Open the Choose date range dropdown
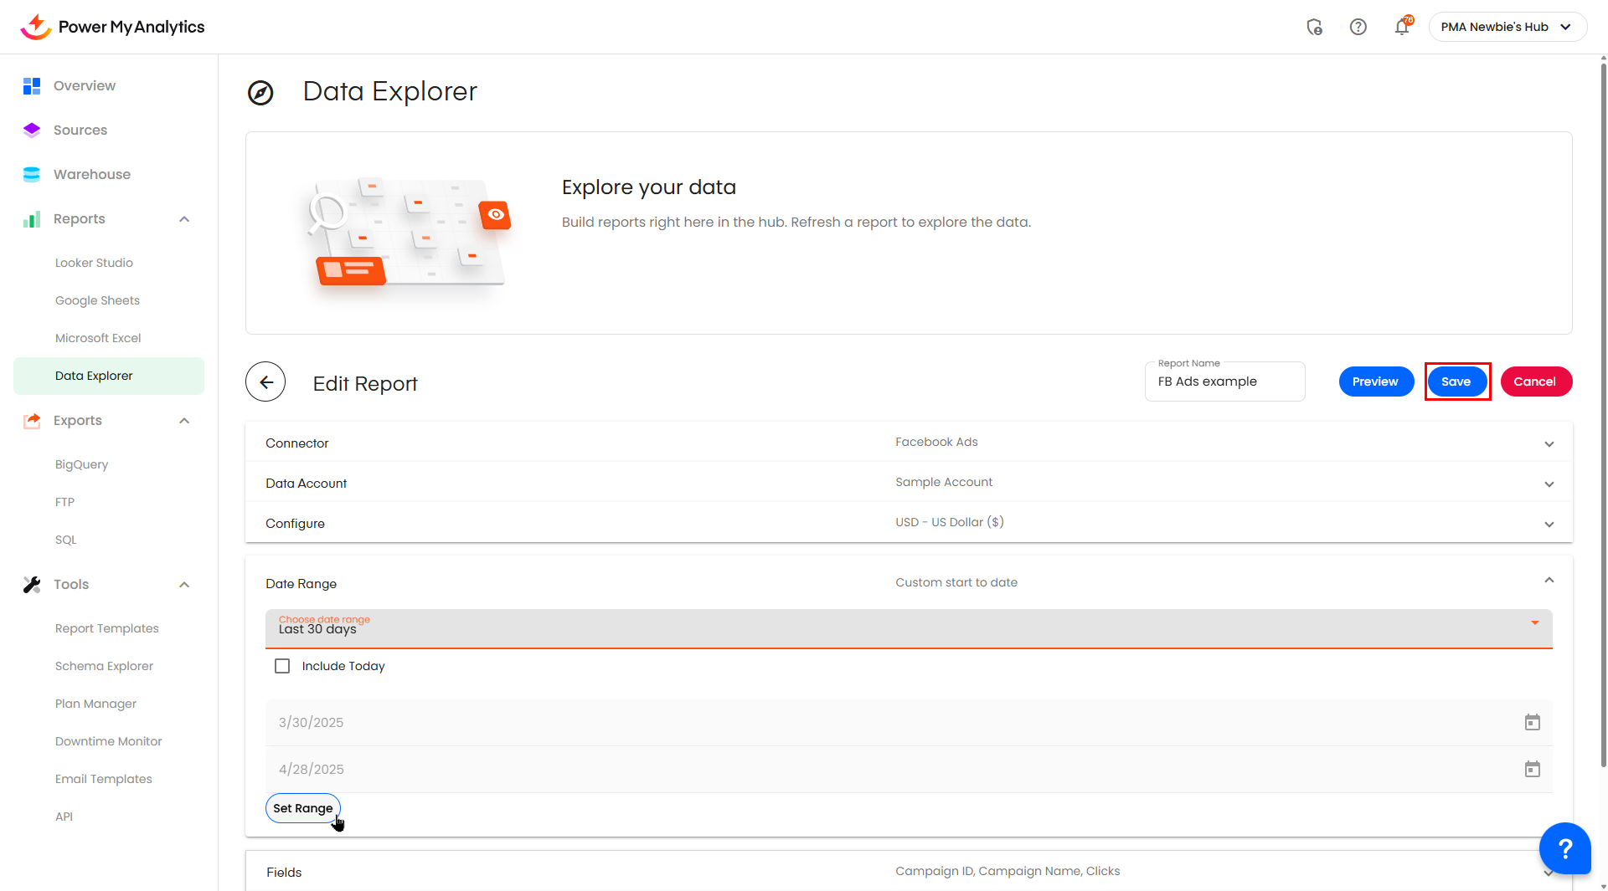The image size is (1608, 891). click(x=908, y=628)
